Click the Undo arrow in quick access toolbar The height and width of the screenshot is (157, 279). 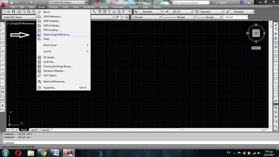tap(36, 2)
